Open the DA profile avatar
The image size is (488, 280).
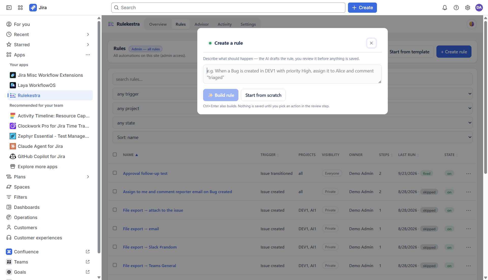[x=479, y=8]
